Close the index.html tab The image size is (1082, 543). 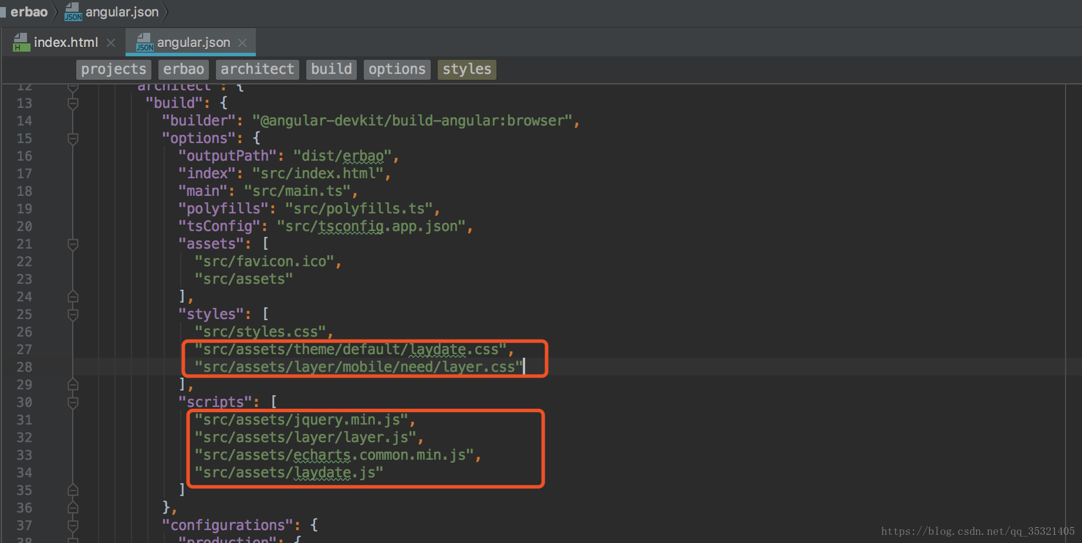[x=111, y=43]
